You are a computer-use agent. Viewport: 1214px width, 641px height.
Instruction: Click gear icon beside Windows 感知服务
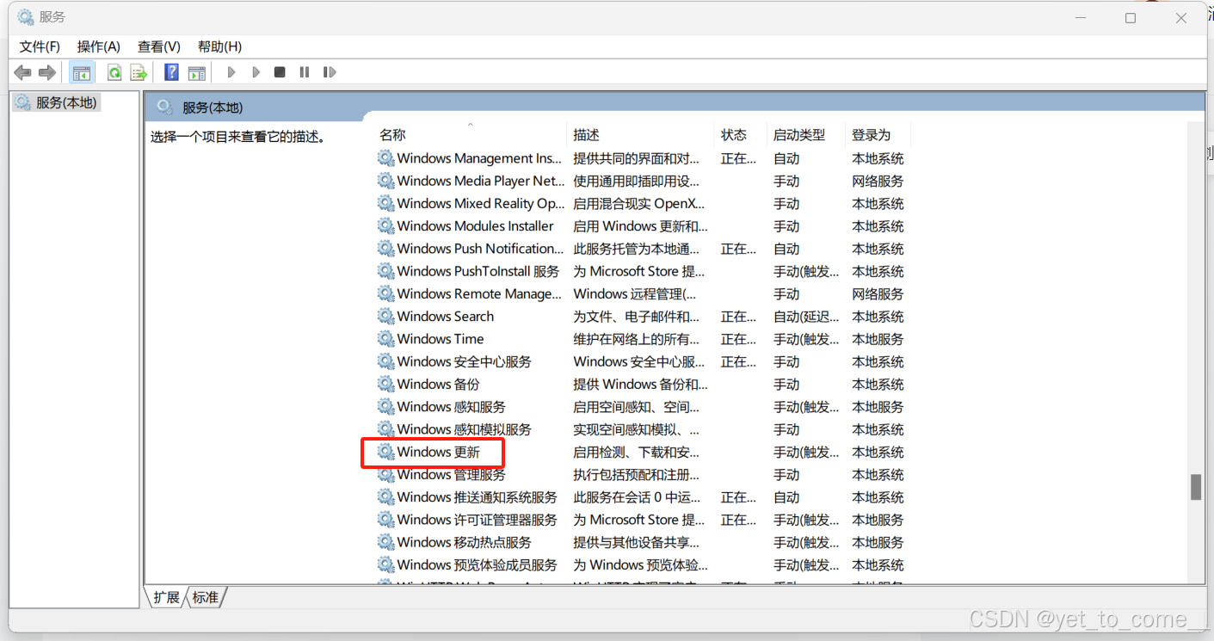385,406
